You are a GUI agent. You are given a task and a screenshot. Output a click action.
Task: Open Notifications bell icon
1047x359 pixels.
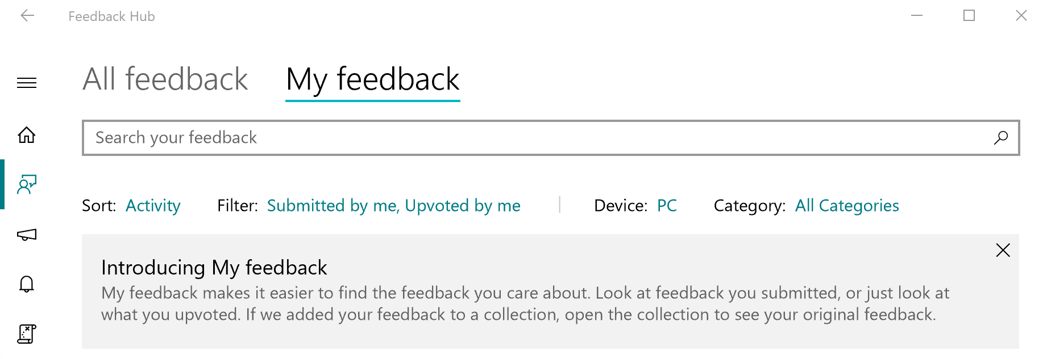coord(27,284)
